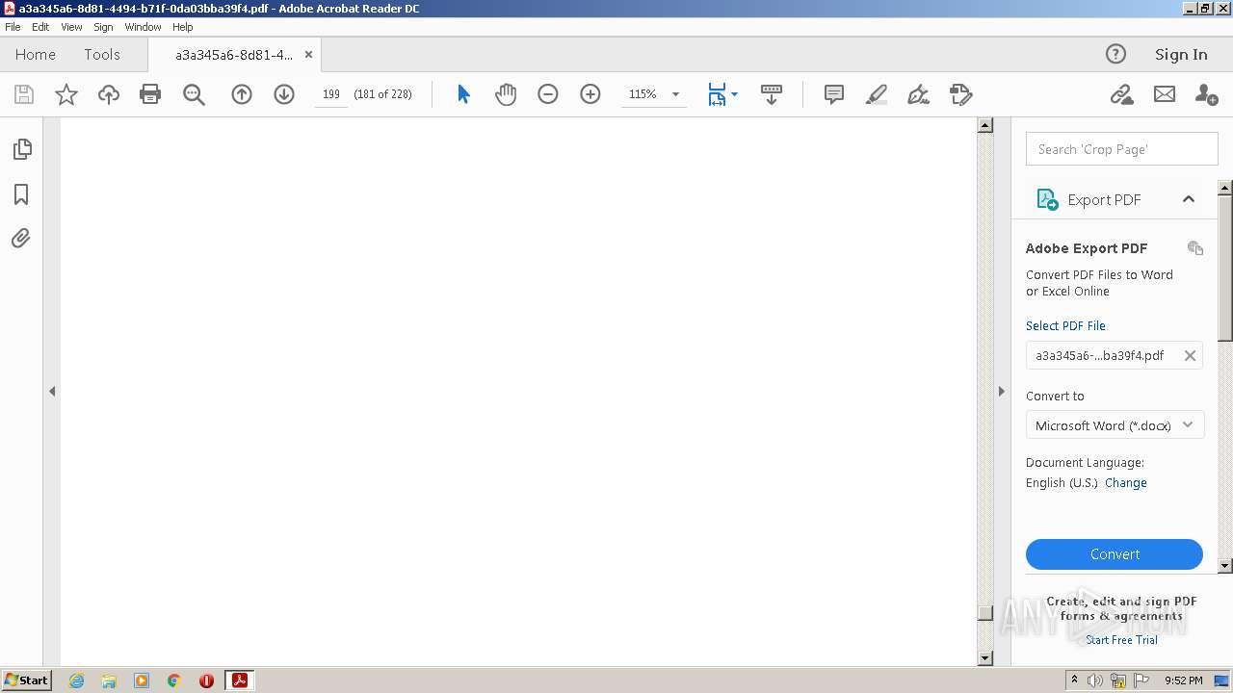Go to next page arrow

[284, 94]
